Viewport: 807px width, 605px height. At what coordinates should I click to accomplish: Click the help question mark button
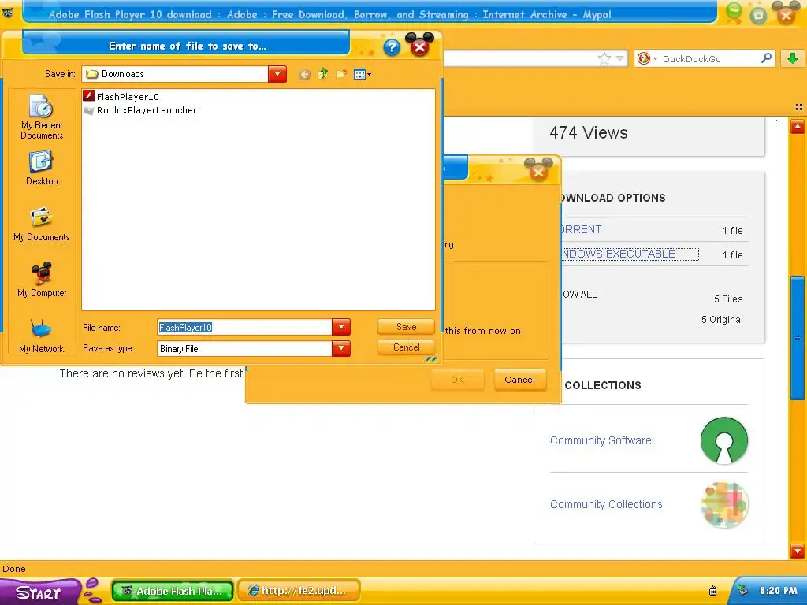392,47
